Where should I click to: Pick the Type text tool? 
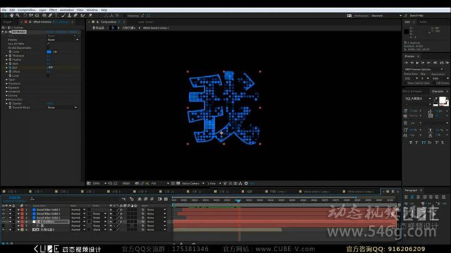[54, 15]
